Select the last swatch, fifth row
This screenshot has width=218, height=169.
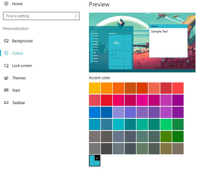[x=178, y=137]
